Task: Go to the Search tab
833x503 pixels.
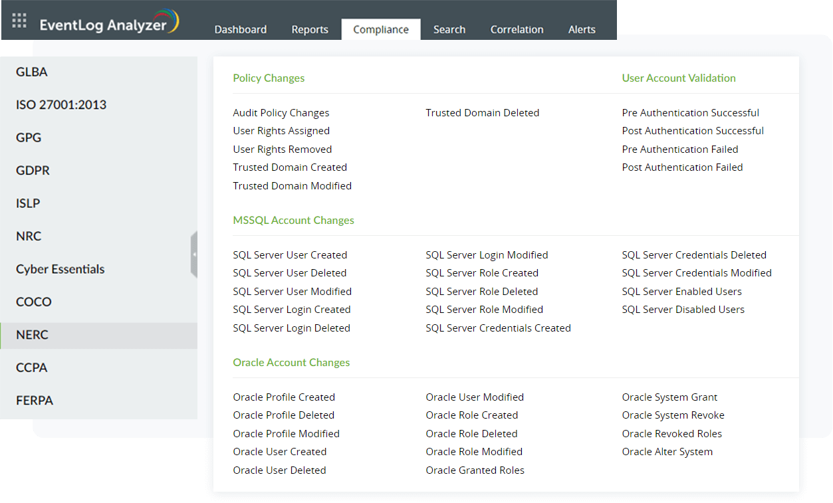Action: [x=449, y=30]
